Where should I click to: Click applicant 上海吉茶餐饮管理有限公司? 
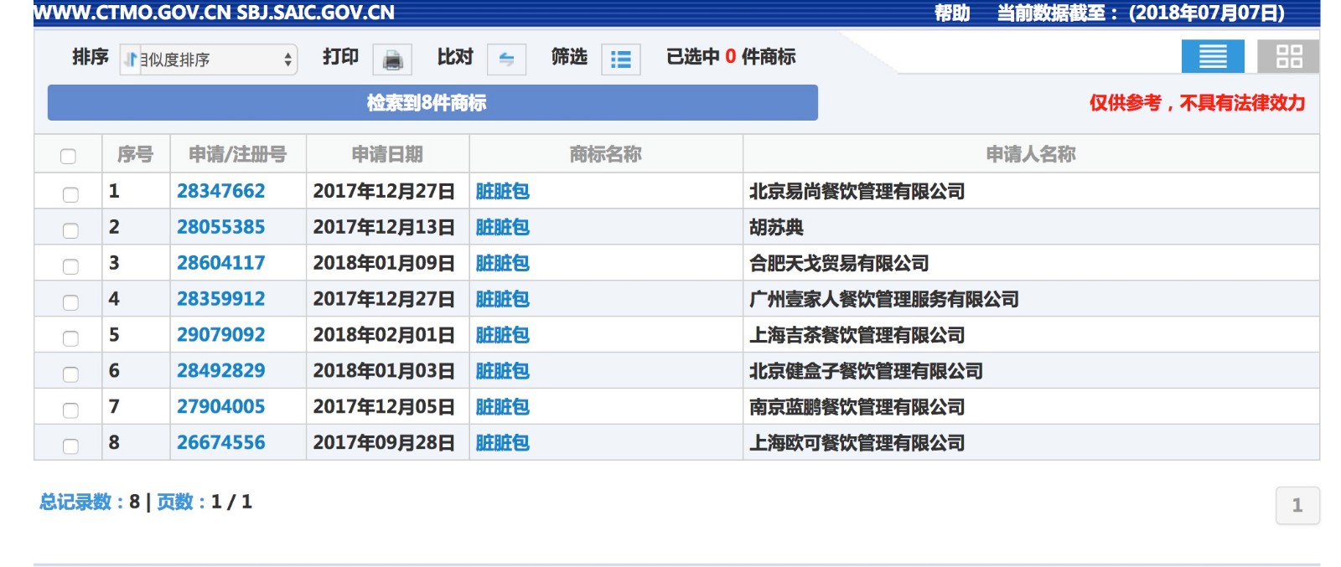(x=857, y=335)
